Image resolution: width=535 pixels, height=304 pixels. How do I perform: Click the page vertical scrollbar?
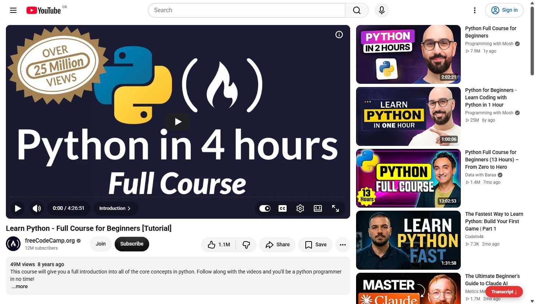(x=532, y=40)
